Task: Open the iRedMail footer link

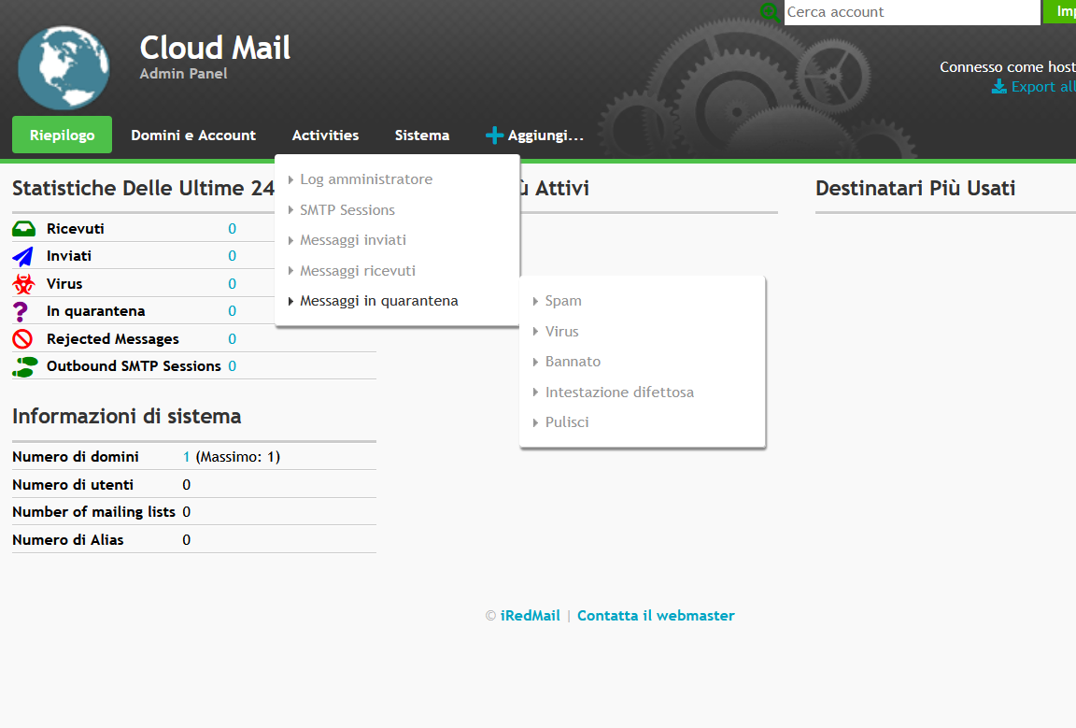Action: (530, 616)
